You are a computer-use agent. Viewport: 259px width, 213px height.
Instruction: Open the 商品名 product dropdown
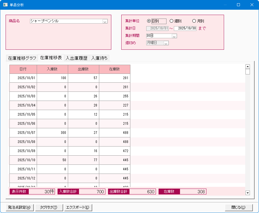pos(105,21)
